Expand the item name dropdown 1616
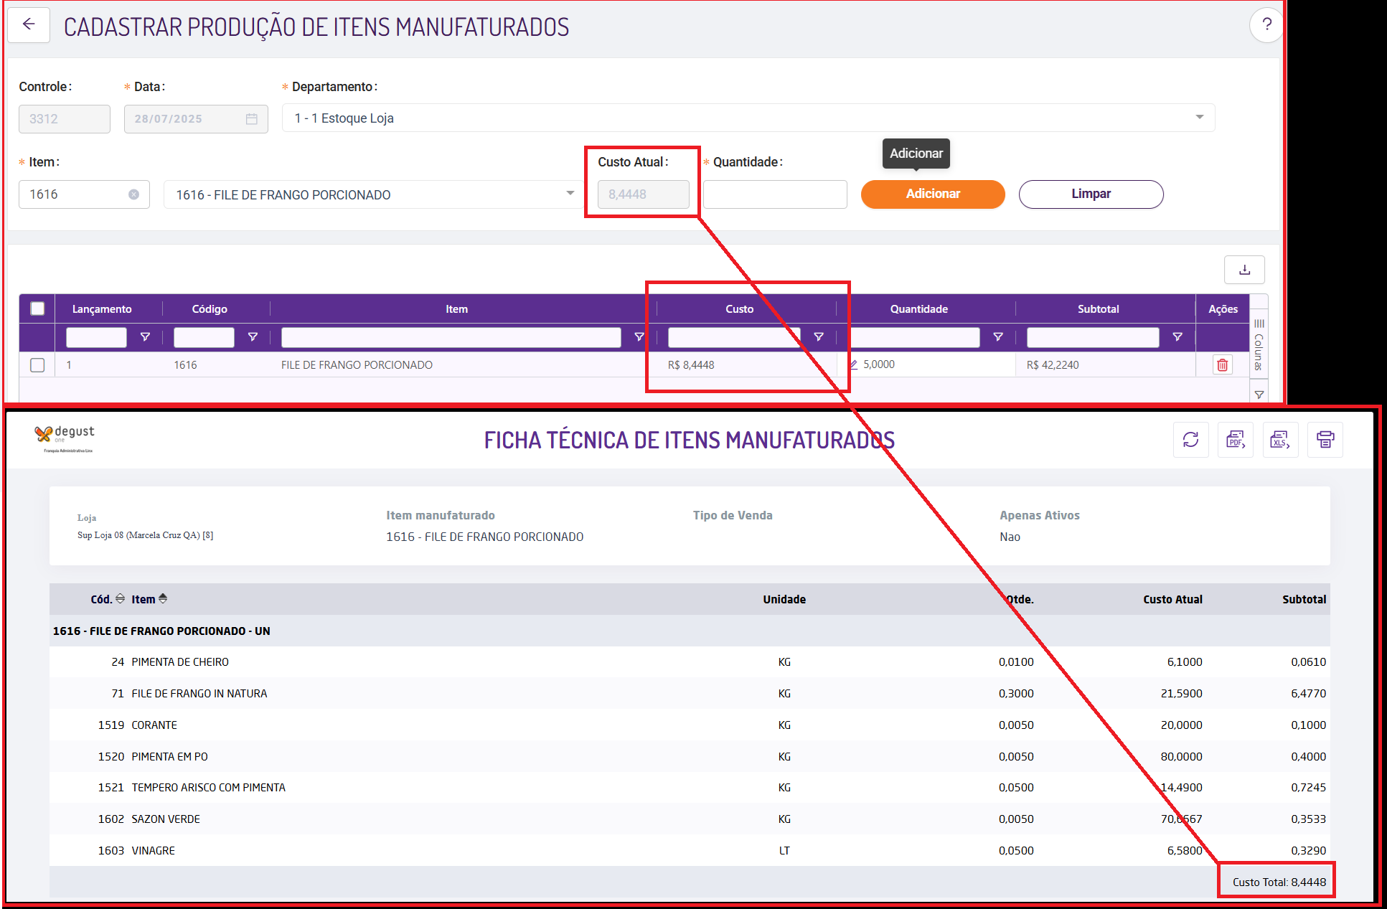 click(x=570, y=194)
